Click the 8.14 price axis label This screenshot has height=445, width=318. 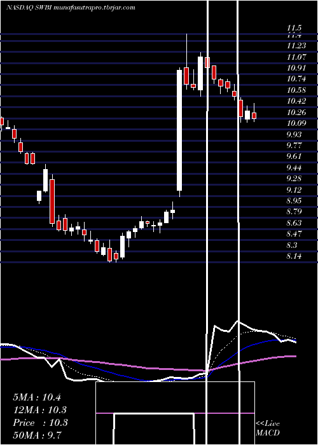(294, 256)
